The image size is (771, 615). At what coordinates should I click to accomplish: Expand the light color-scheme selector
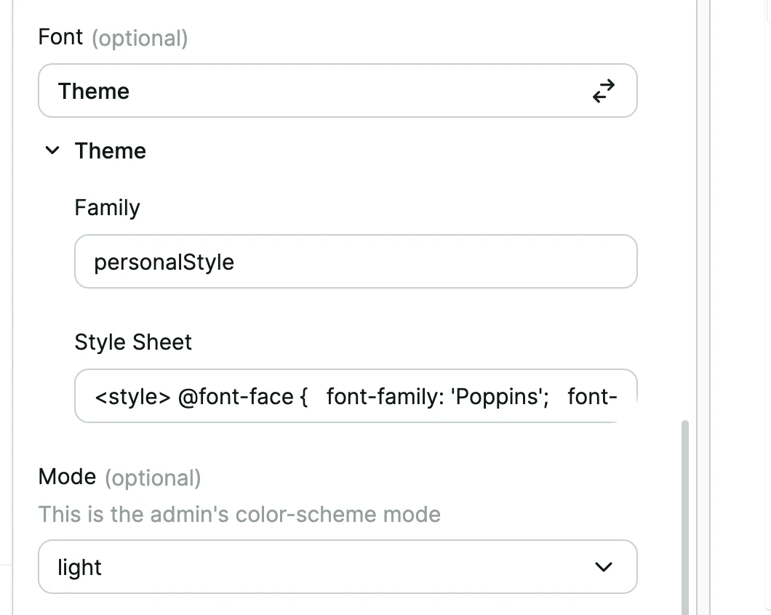337,567
